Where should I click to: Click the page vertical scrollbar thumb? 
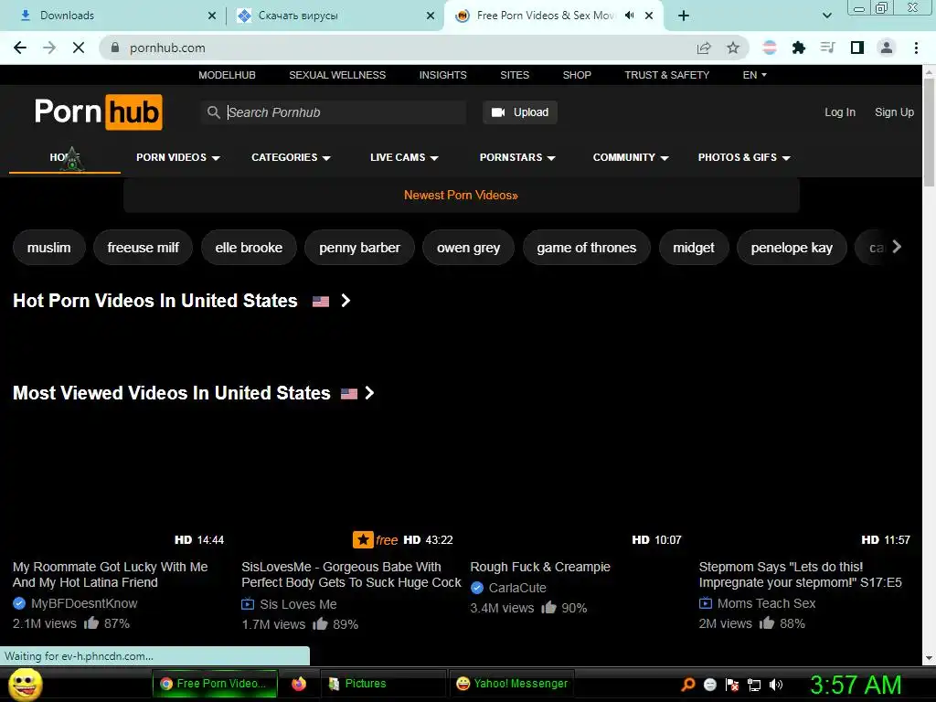click(929, 132)
